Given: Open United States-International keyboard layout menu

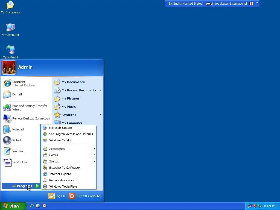Looking at the screenshot, I should tap(226, 4).
